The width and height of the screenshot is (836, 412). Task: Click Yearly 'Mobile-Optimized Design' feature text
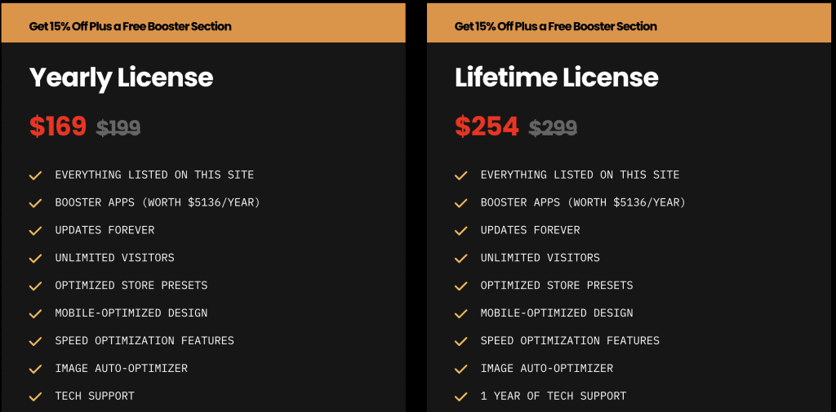coord(131,313)
